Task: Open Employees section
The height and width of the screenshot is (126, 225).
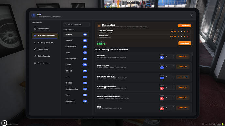Action: pyautogui.click(x=45, y=63)
